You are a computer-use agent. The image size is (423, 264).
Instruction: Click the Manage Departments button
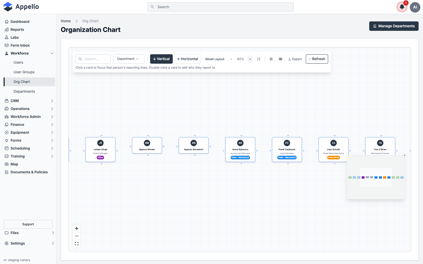[394, 26]
